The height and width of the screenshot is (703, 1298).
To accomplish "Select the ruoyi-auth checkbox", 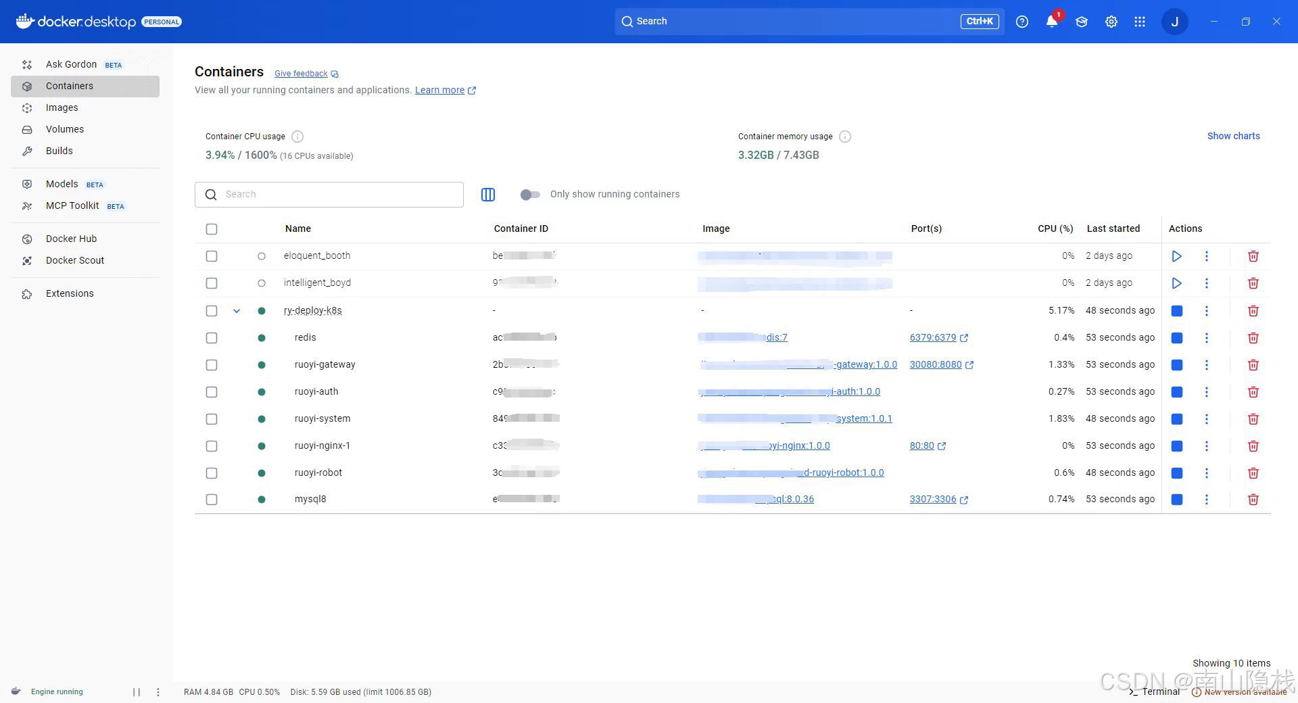I will (212, 392).
